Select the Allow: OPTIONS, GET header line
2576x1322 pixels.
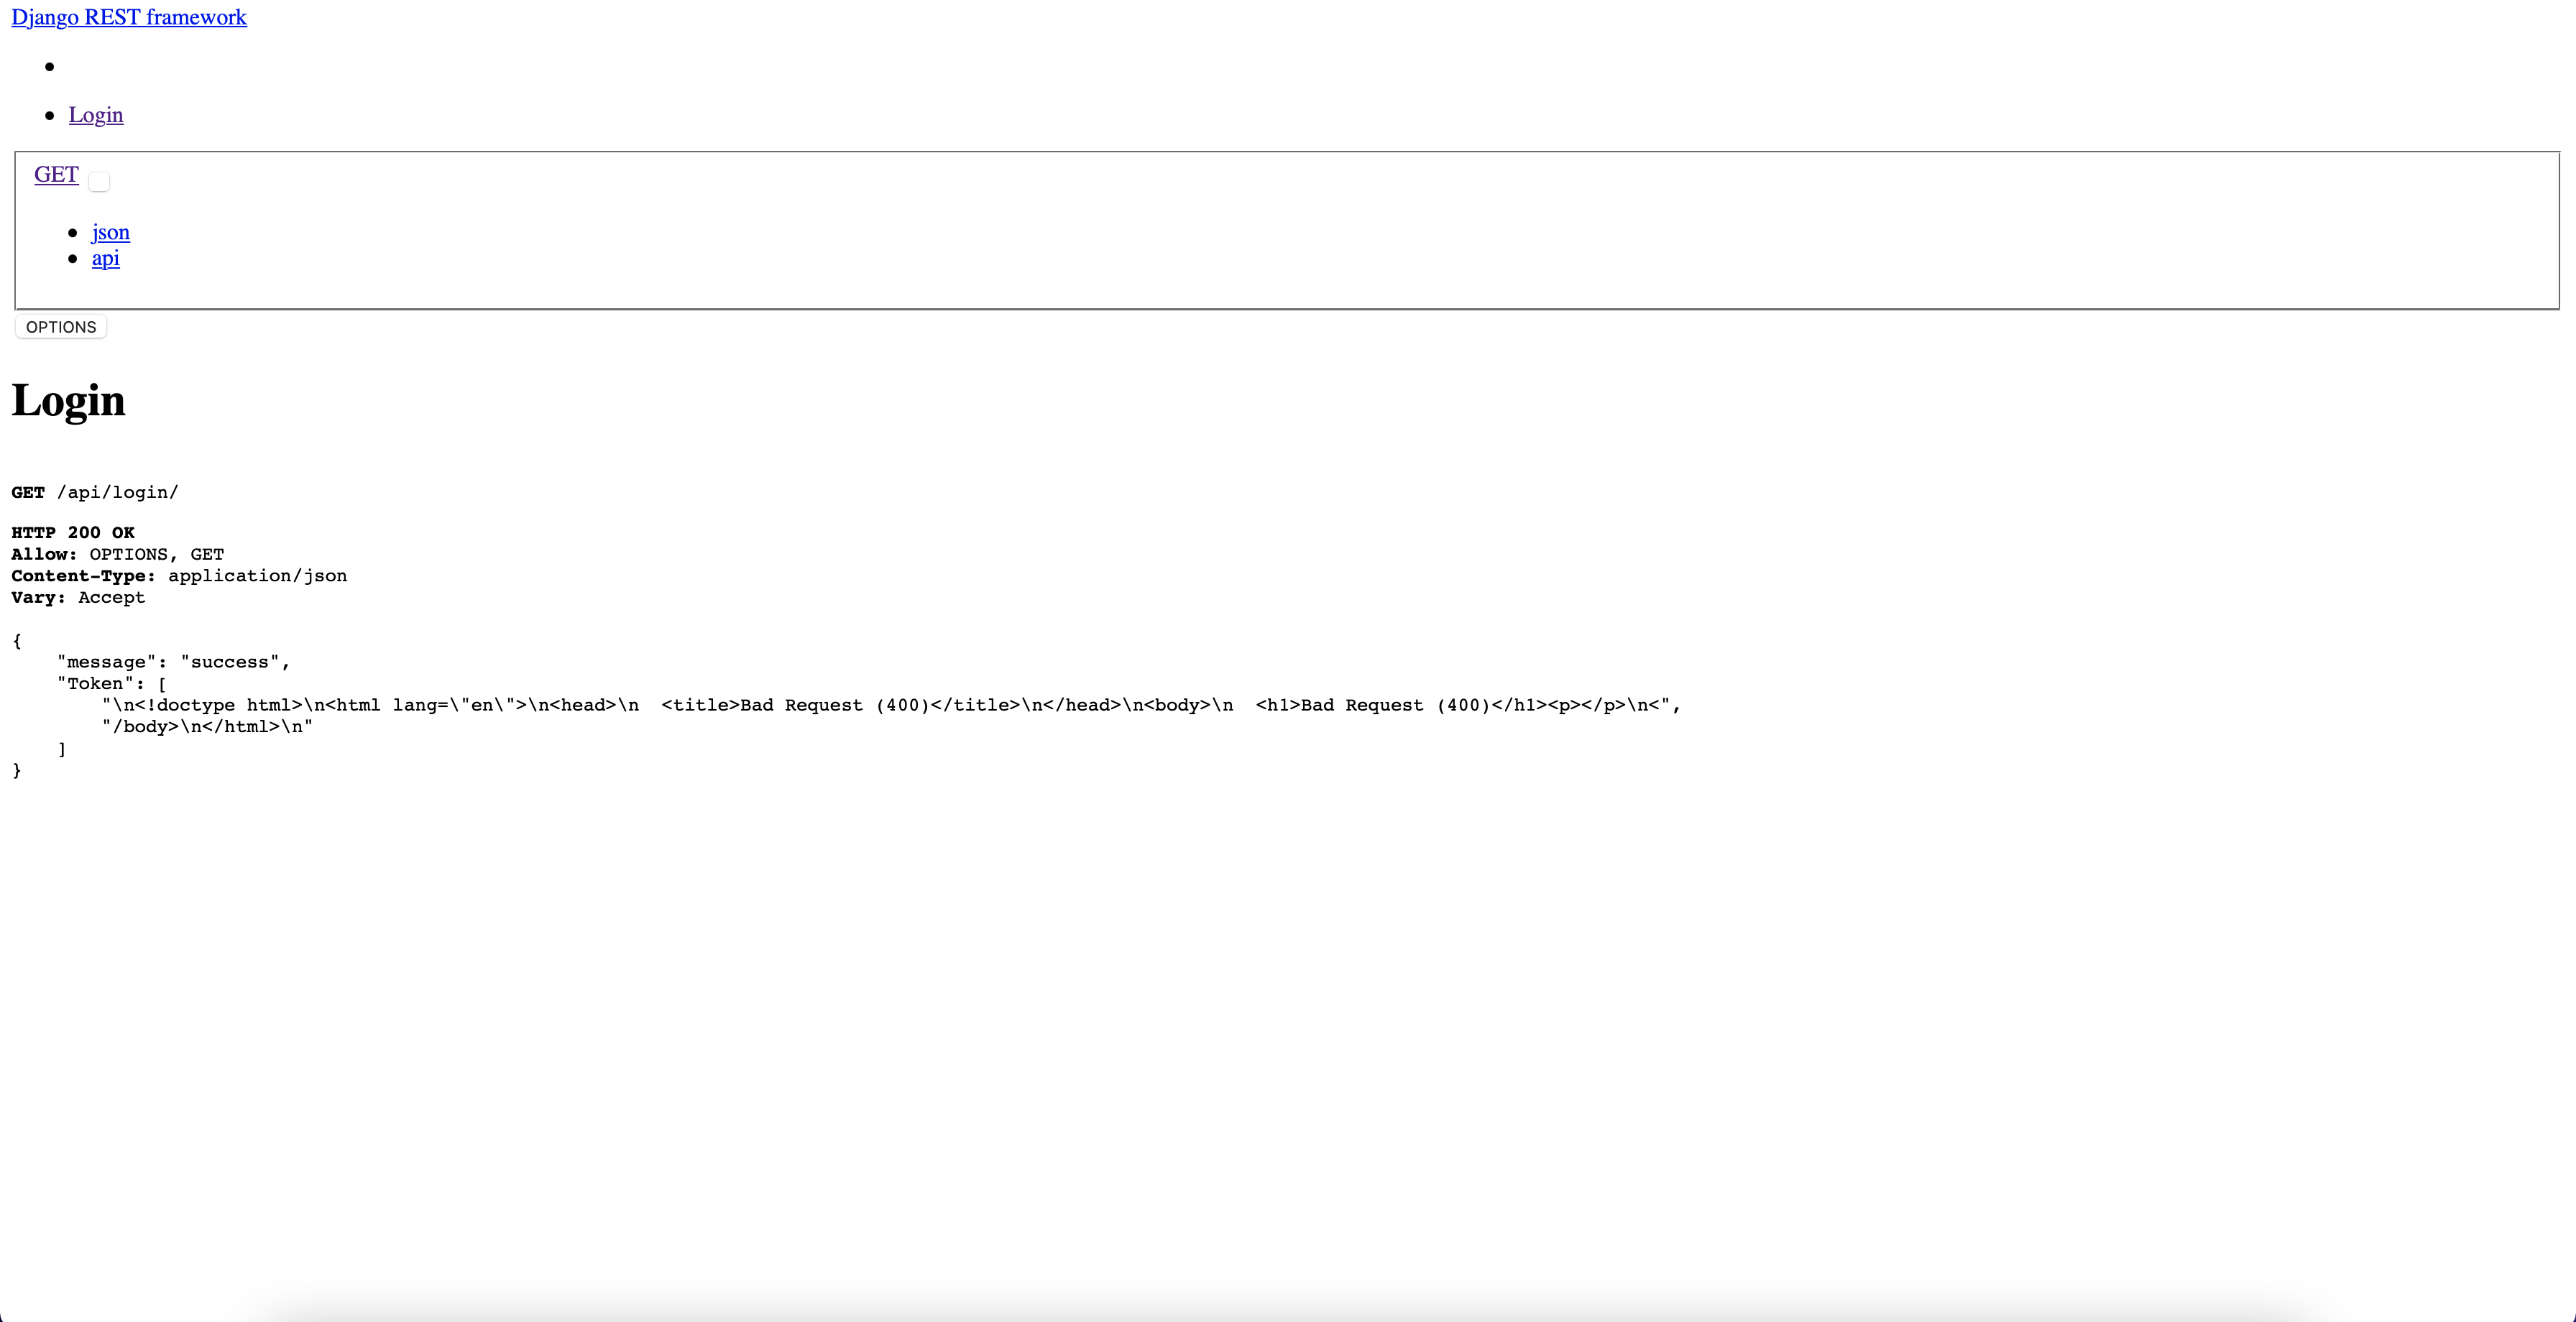point(118,554)
